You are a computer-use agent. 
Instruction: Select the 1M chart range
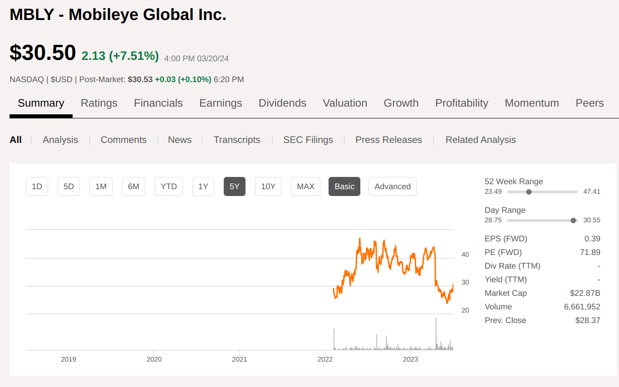(x=101, y=186)
